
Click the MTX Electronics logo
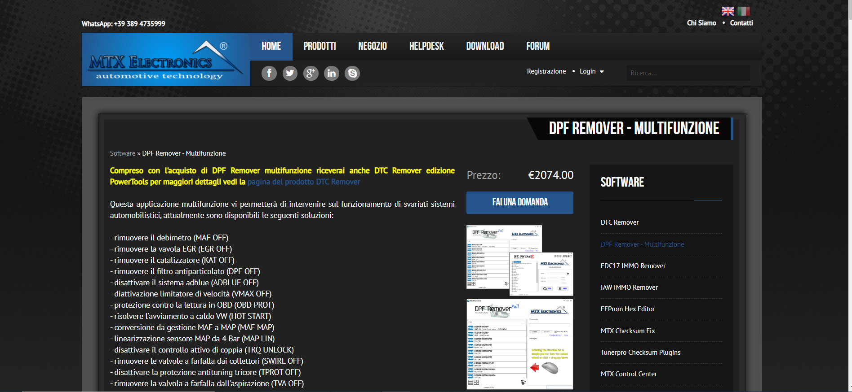click(166, 60)
